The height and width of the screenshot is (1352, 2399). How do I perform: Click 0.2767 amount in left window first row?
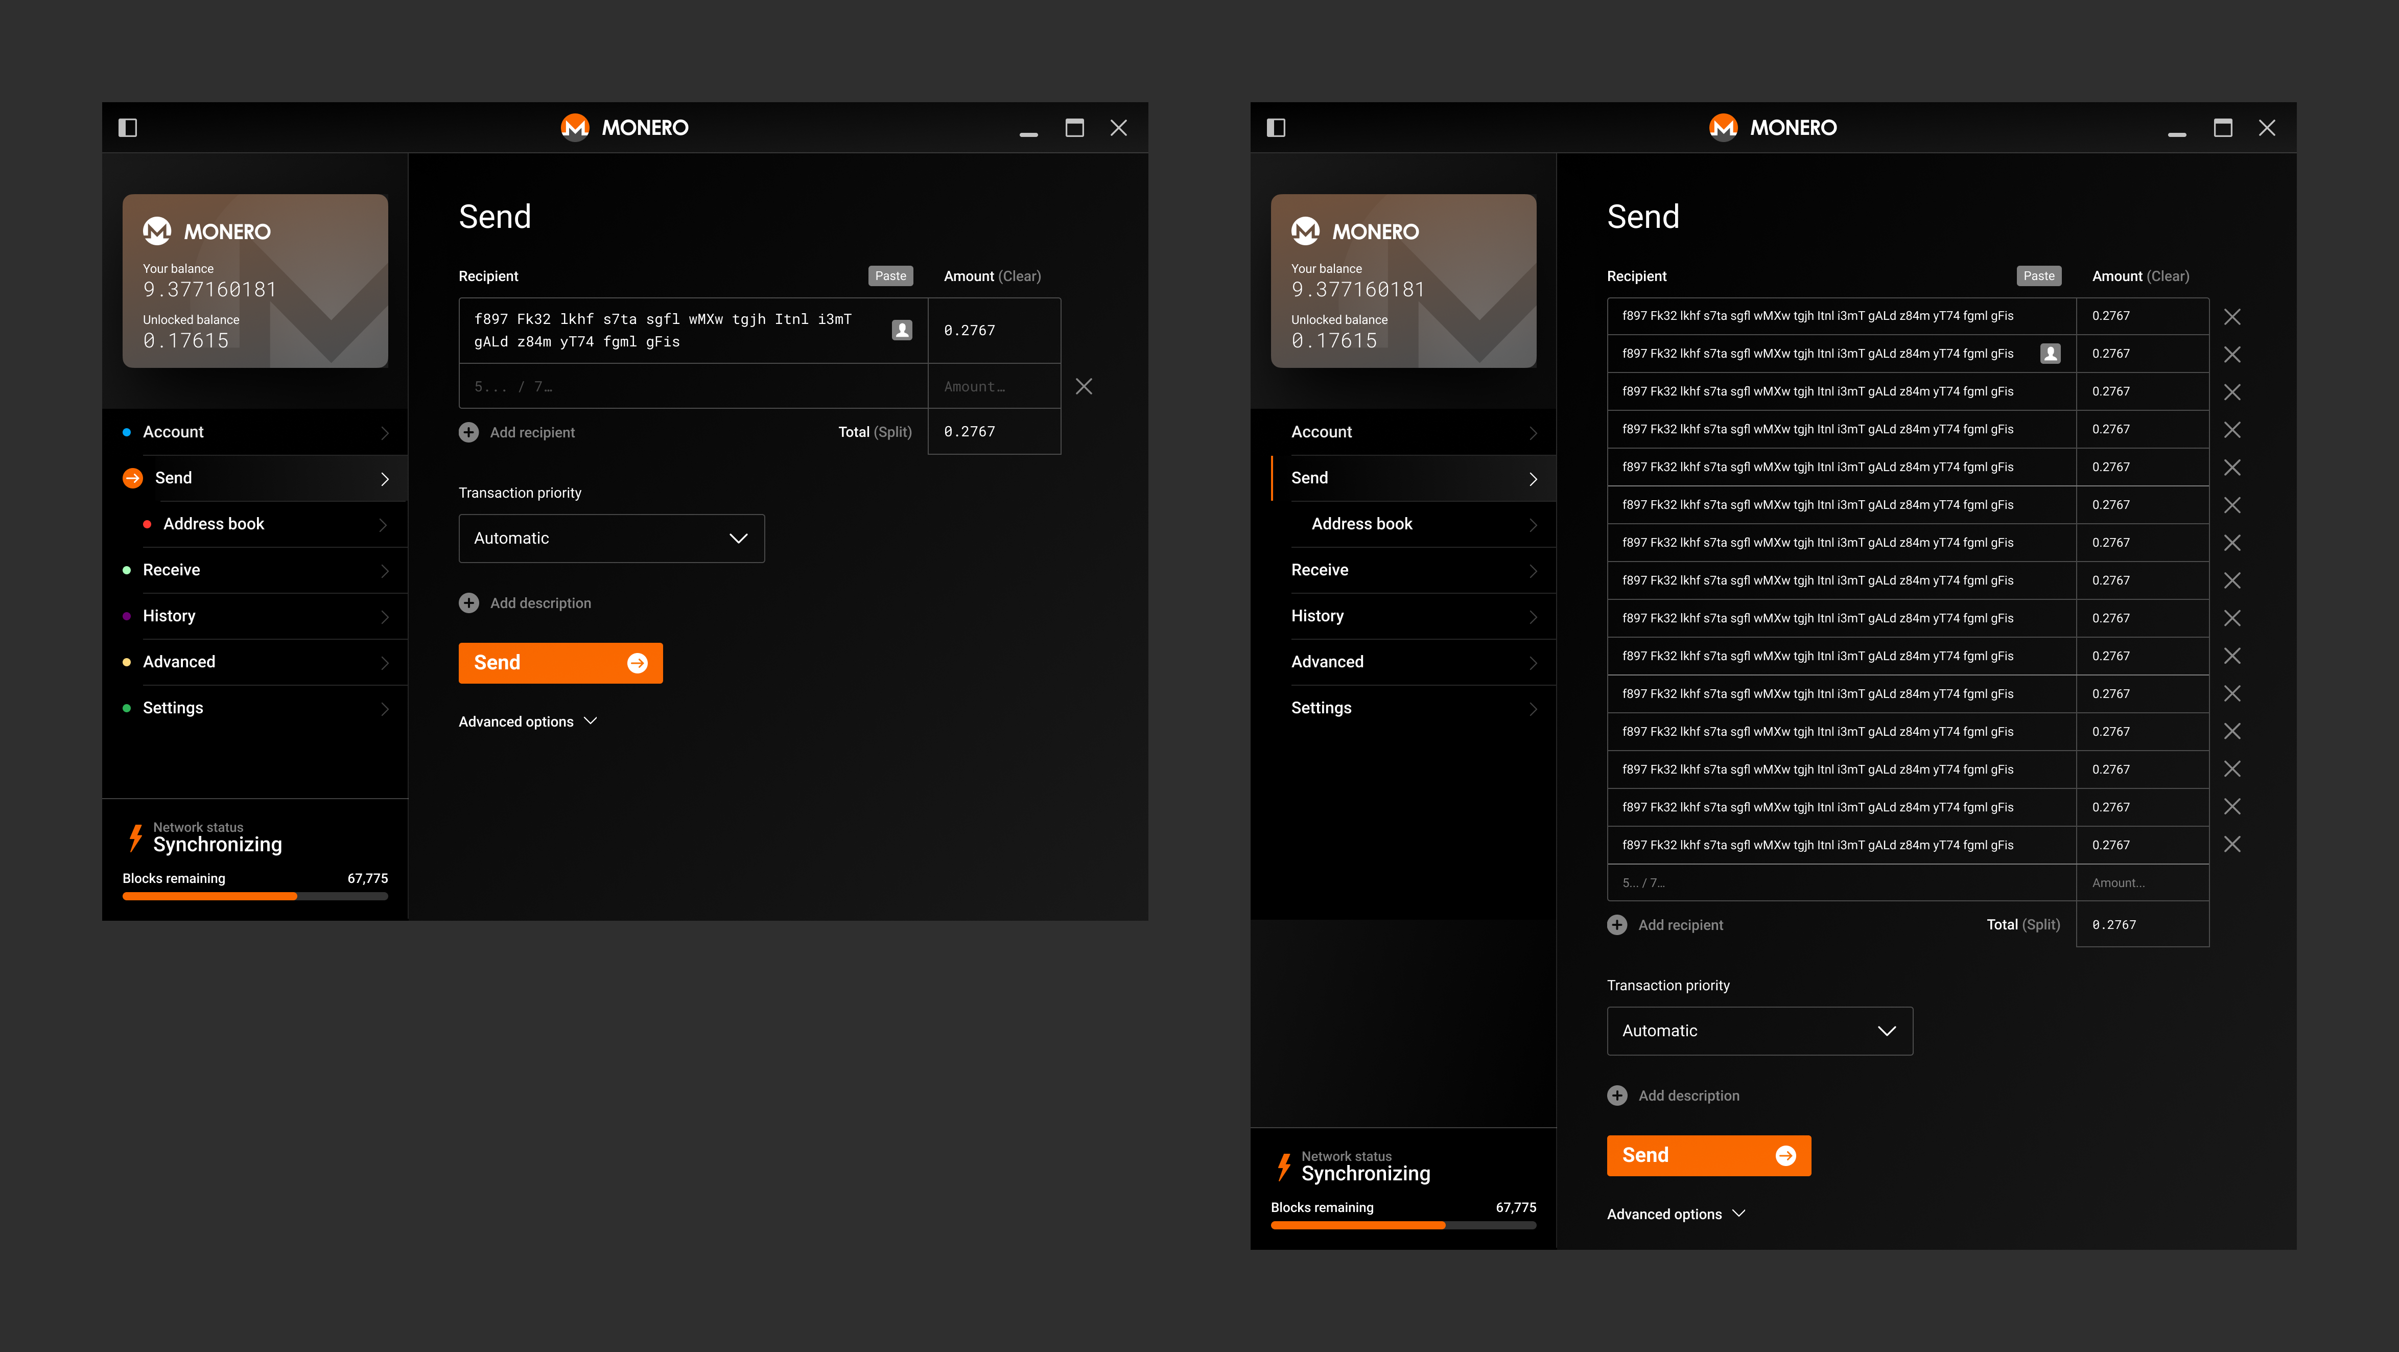(x=970, y=330)
